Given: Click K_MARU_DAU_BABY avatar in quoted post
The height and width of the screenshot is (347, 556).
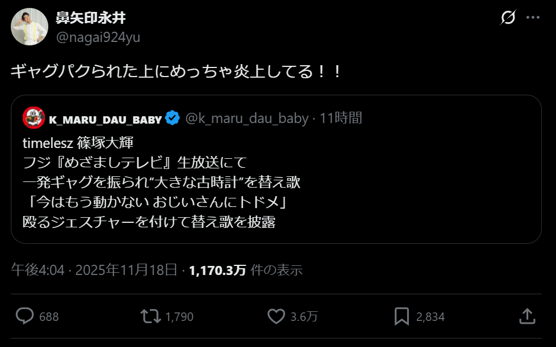Looking at the screenshot, I should tap(34, 118).
